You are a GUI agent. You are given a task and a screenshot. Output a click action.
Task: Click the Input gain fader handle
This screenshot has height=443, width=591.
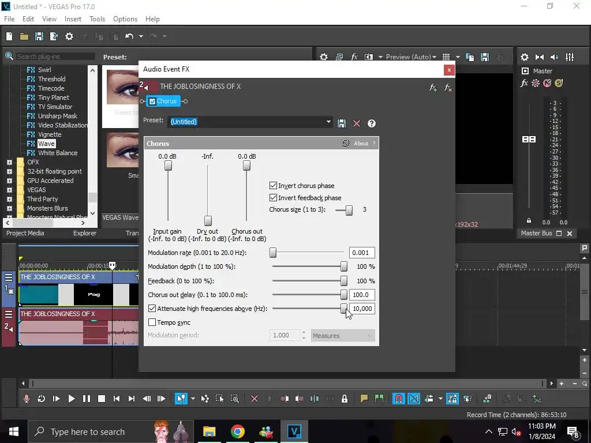pyautogui.click(x=168, y=166)
